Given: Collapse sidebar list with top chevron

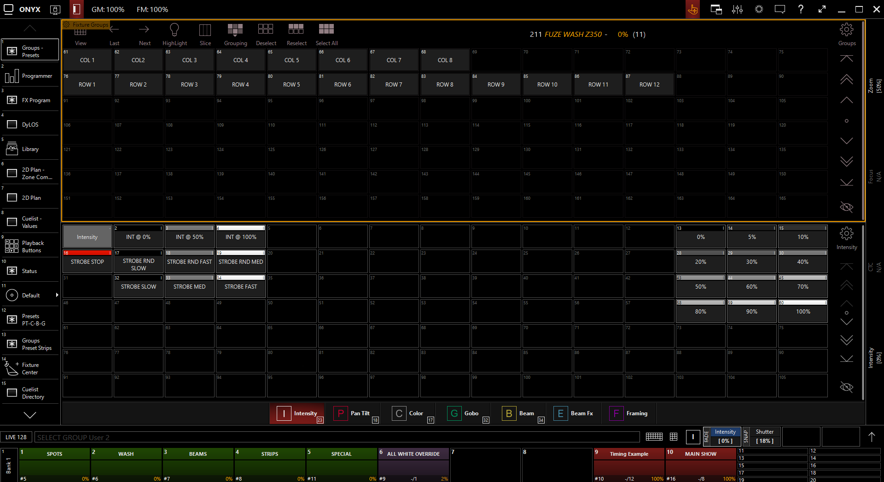Looking at the screenshot, I should pyautogui.click(x=30, y=29).
